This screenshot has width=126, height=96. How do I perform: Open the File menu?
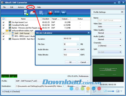click(x=4, y=7)
